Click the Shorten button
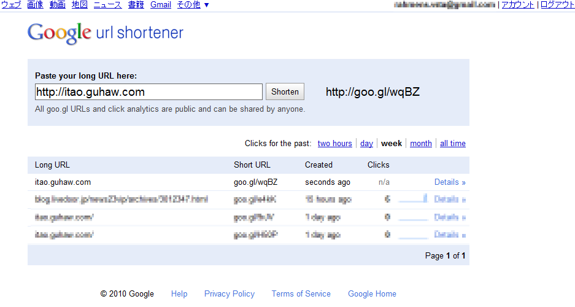Viewport: 575px width, 307px height. (285, 91)
